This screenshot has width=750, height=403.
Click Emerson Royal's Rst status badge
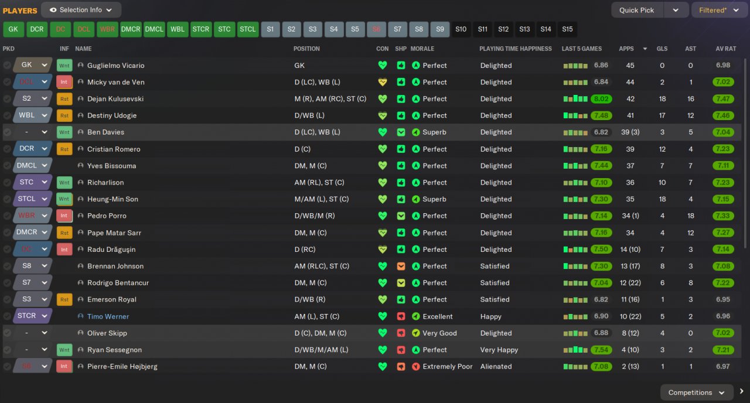[64, 299]
